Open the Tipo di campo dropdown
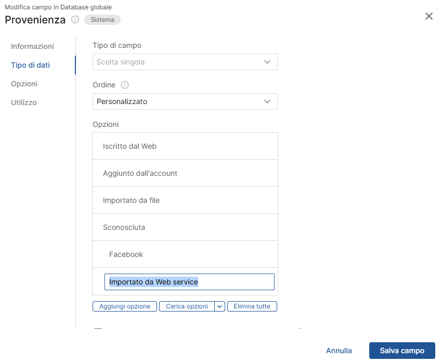The width and height of the screenshot is (441, 362). 185,61
